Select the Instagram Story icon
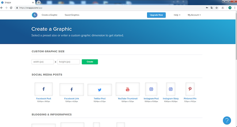The width and height of the screenshot is (237, 127). (171, 89)
